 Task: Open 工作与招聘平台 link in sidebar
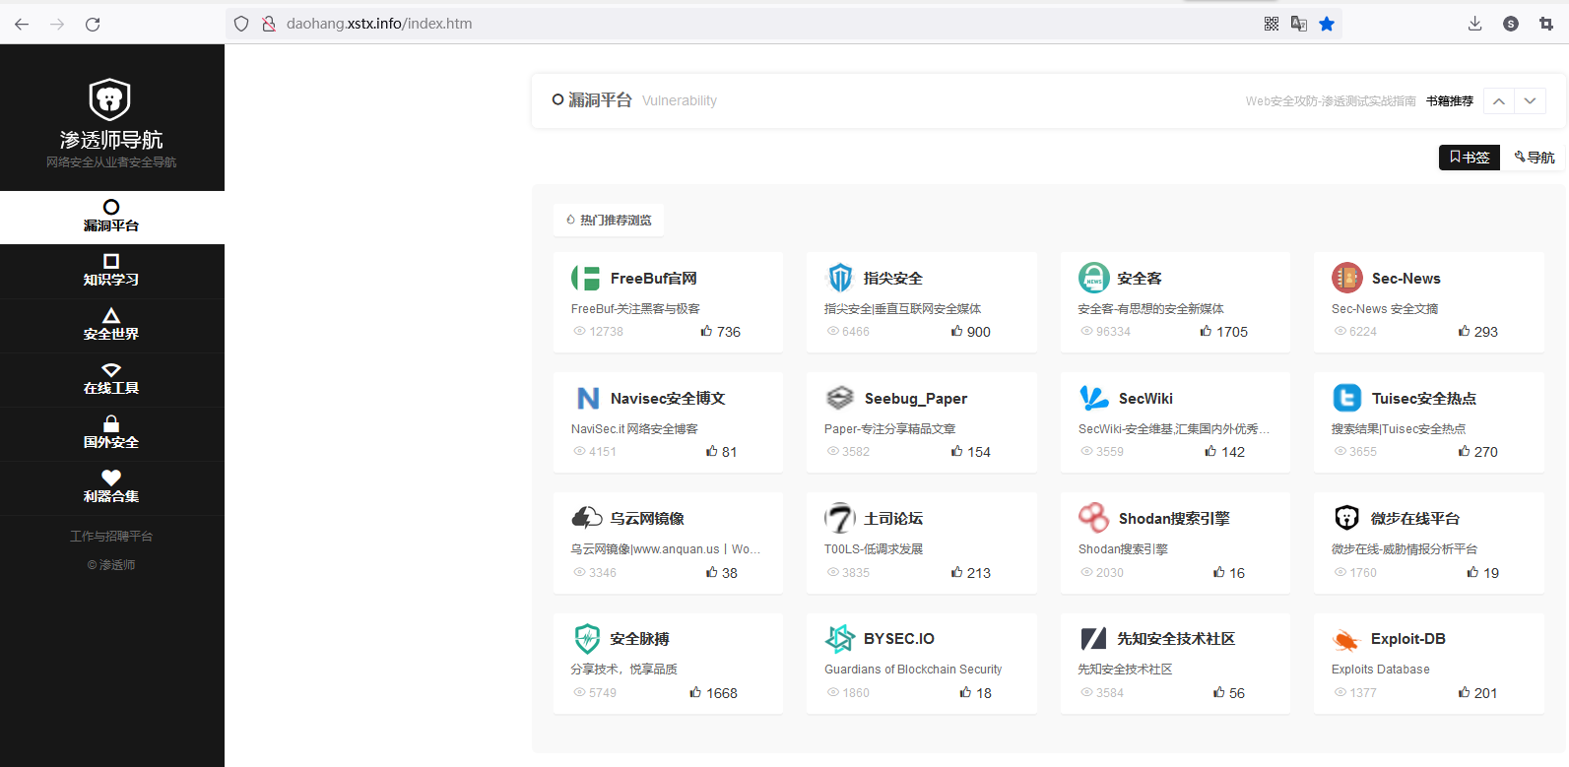coord(111,537)
